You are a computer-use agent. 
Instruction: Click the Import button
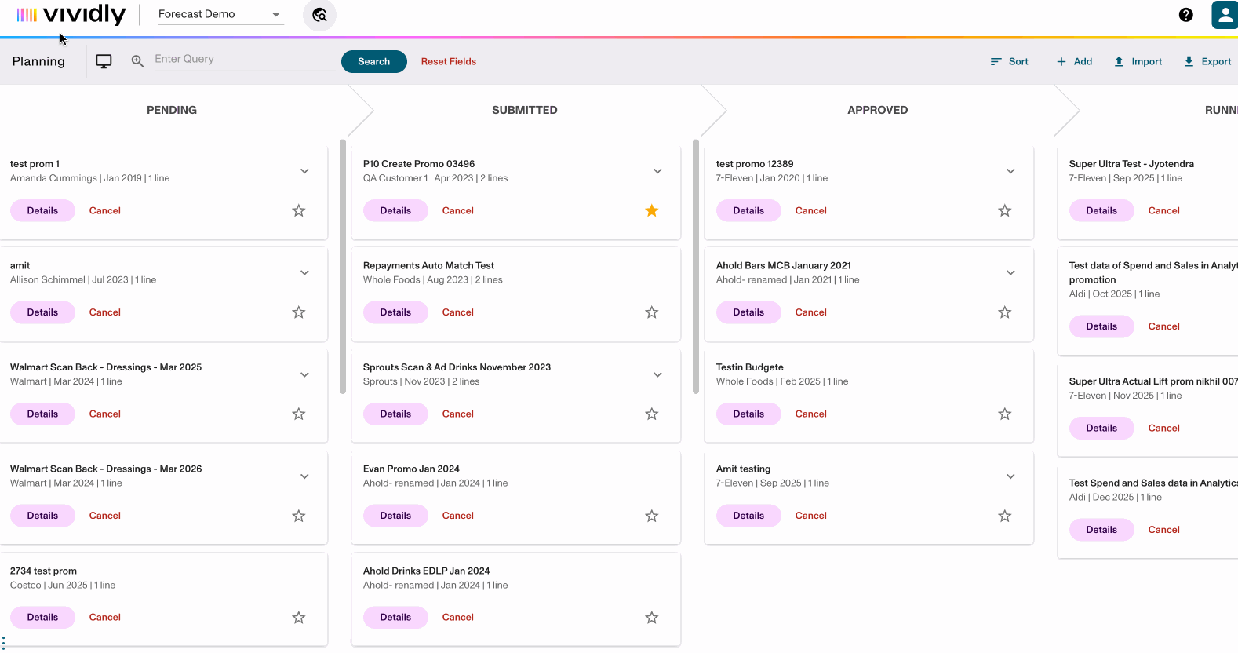point(1138,61)
